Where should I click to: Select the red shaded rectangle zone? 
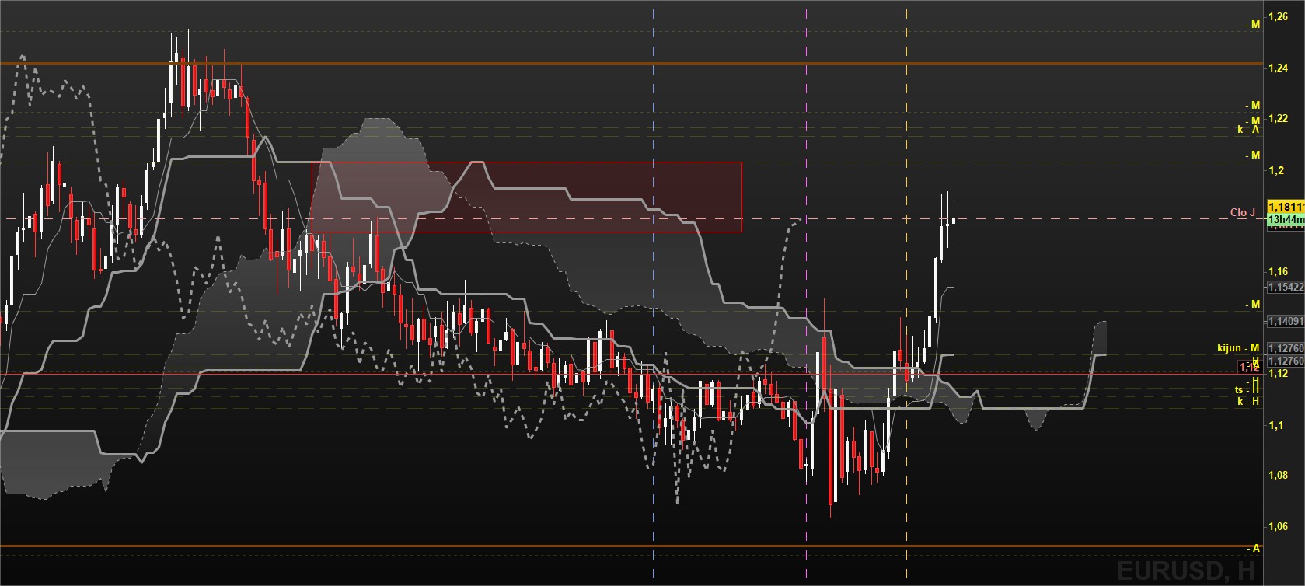tap(526, 197)
